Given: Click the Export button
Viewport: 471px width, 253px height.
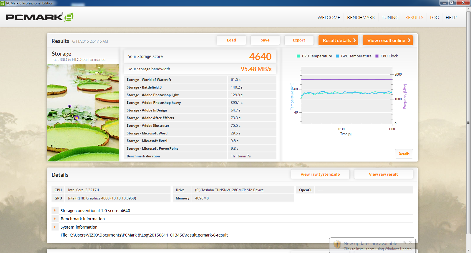Looking at the screenshot, I should pyautogui.click(x=299, y=40).
